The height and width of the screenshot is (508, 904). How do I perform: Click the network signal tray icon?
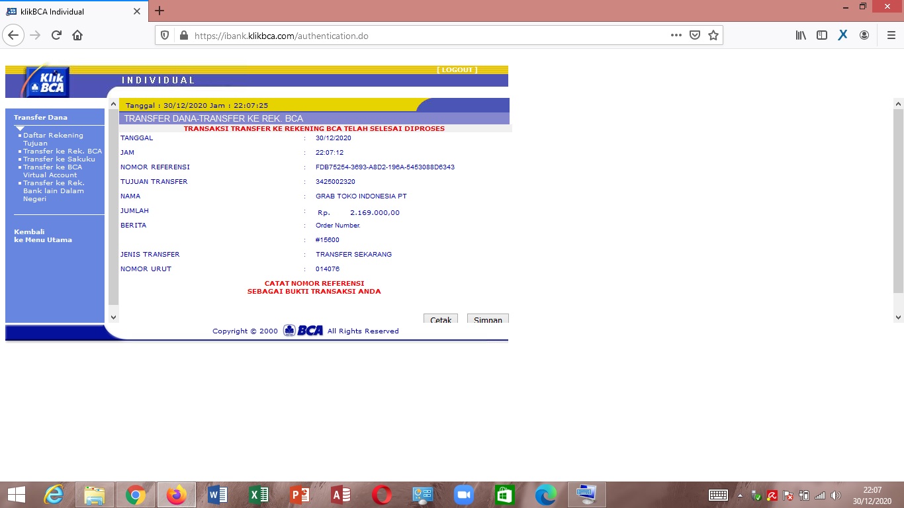(x=820, y=495)
